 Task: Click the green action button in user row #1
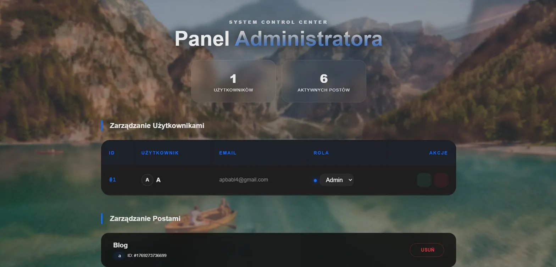(424, 180)
